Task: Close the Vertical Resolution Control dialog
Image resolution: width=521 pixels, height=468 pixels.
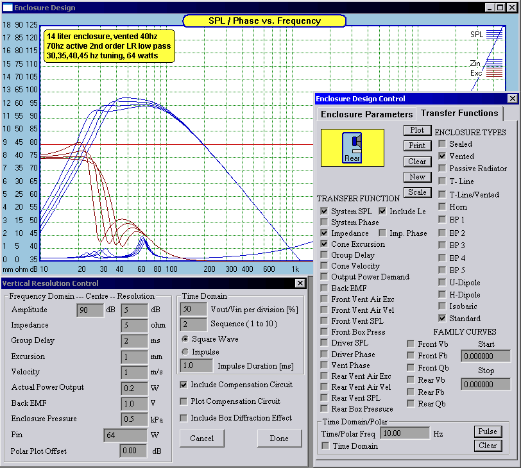Action: 300,283
